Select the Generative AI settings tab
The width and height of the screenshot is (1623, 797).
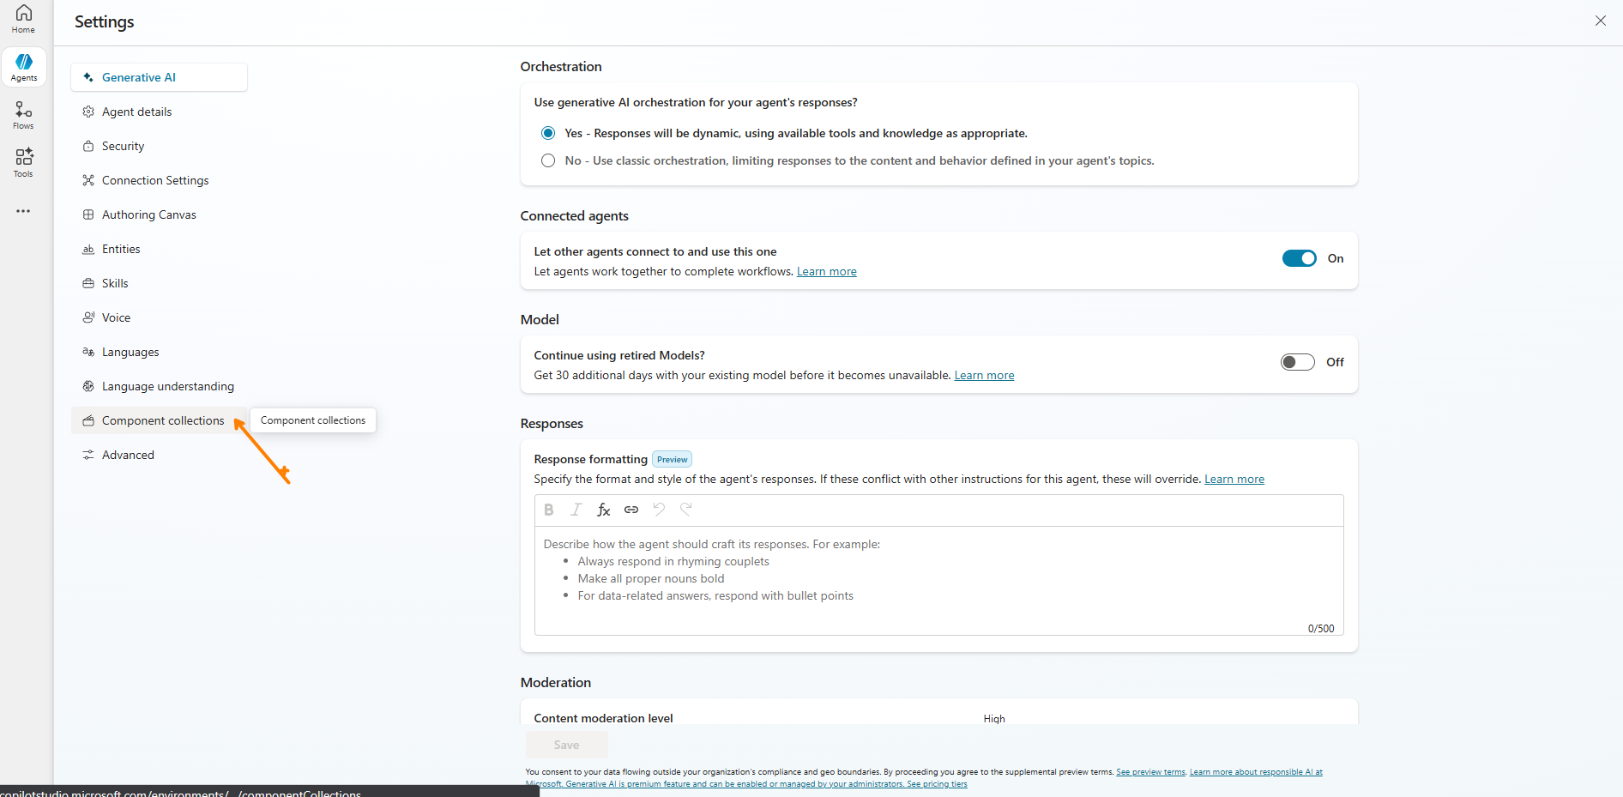pyautogui.click(x=160, y=77)
